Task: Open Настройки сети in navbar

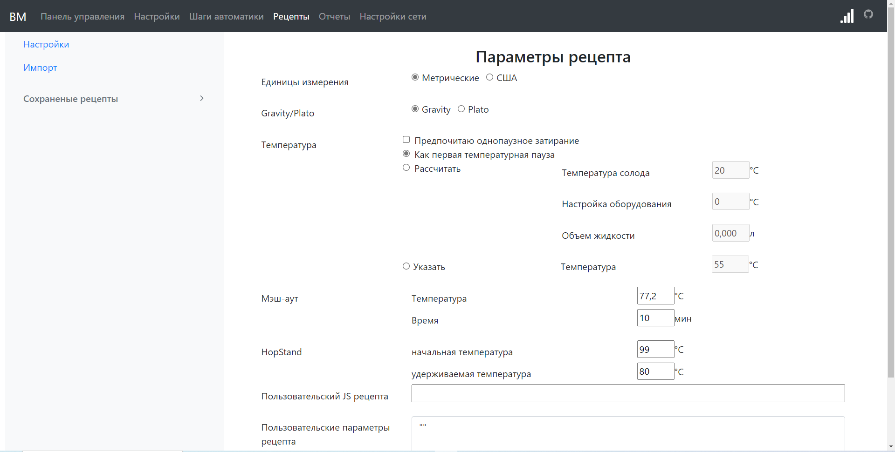Action: pos(393,16)
